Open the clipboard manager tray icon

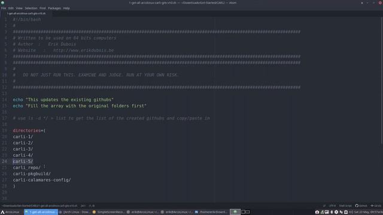[346, 213]
